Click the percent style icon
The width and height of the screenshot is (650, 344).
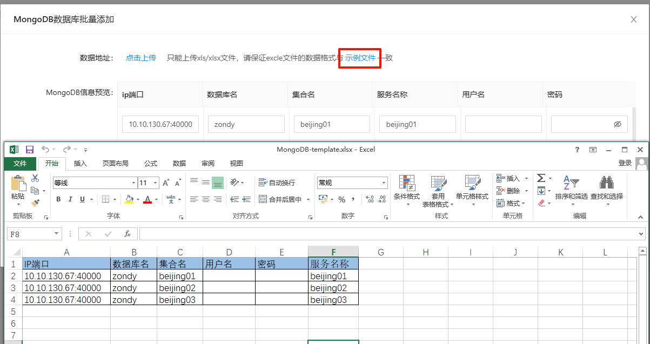341,199
